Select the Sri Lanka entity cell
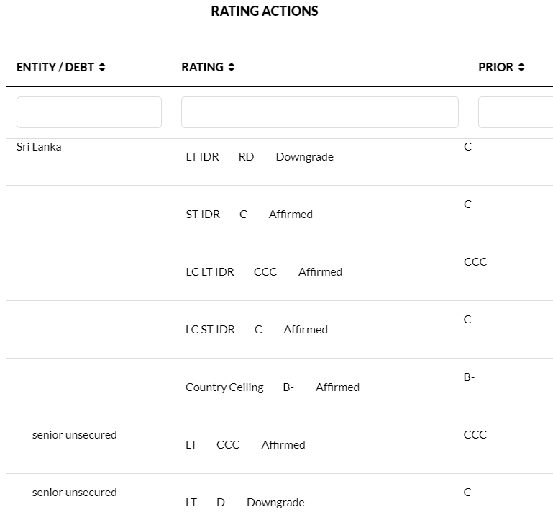 (x=39, y=147)
